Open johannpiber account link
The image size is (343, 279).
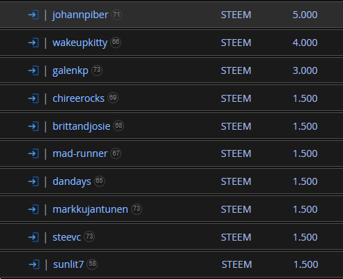(x=80, y=15)
